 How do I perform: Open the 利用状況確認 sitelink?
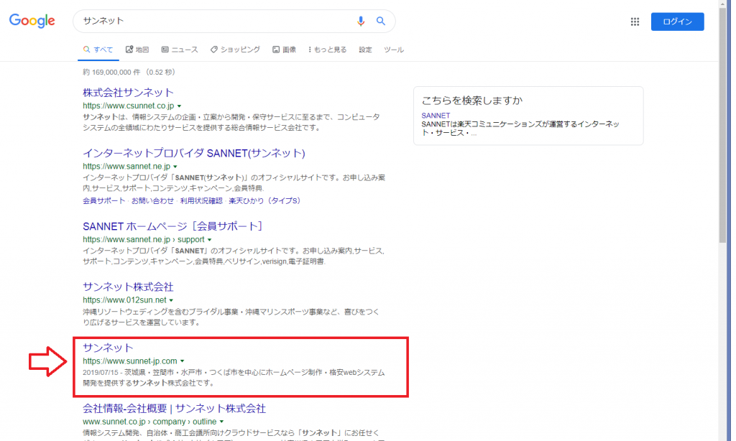click(x=201, y=201)
